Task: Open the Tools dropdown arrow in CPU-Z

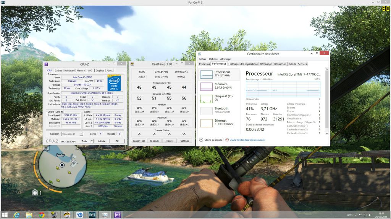Action: coord(92,141)
